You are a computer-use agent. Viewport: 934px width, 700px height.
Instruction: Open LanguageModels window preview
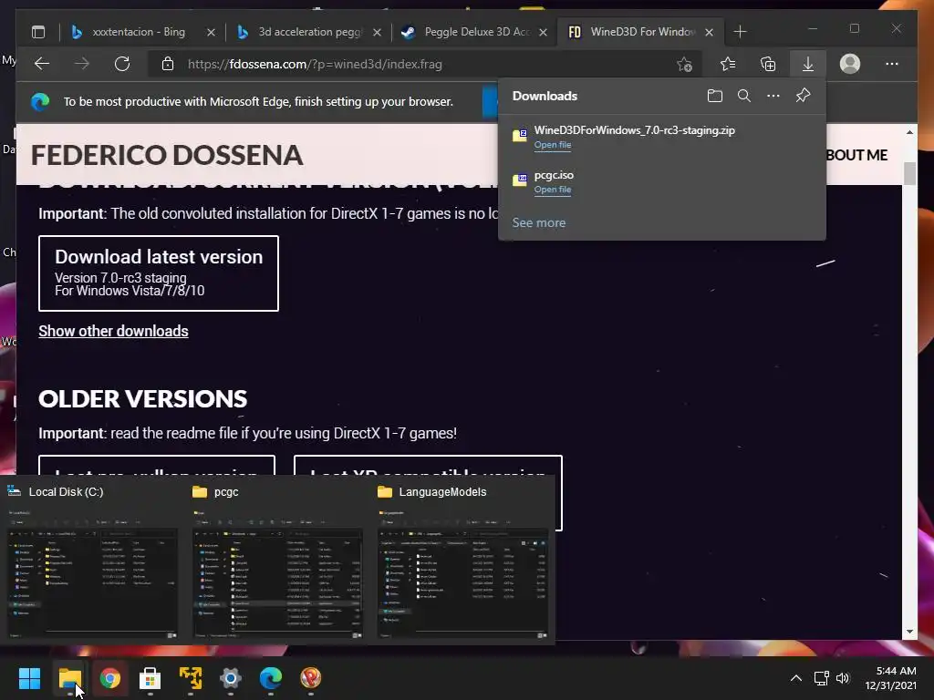(x=462, y=561)
